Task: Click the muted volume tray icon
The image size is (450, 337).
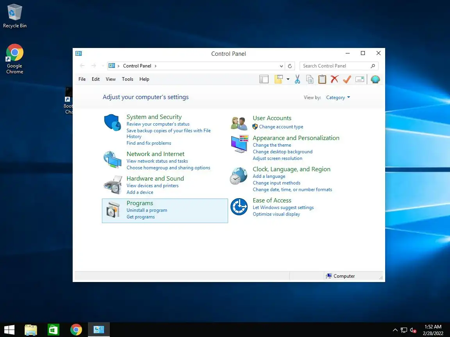Action: coord(413,330)
